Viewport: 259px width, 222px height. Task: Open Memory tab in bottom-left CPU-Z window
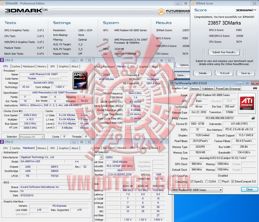42,148
